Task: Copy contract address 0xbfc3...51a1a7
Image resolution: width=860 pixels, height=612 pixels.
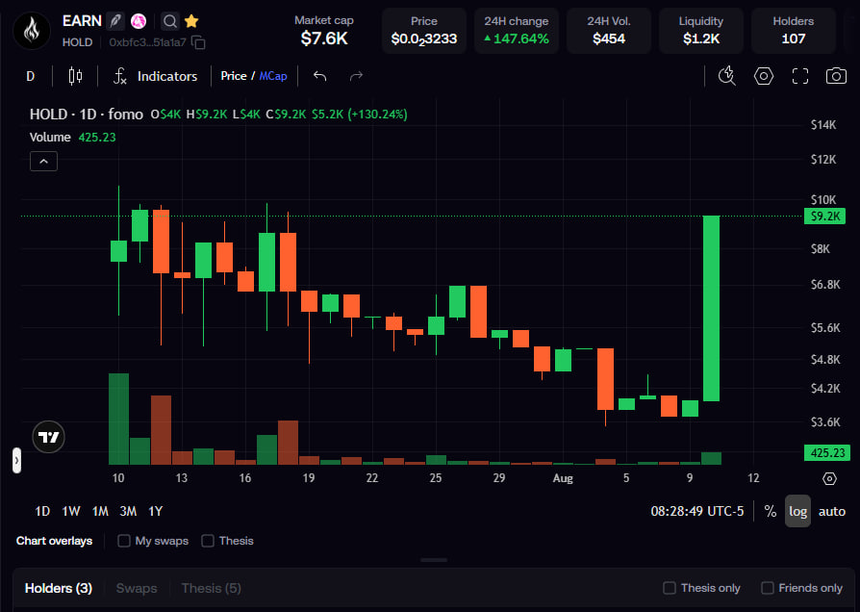Action: [x=198, y=42]
